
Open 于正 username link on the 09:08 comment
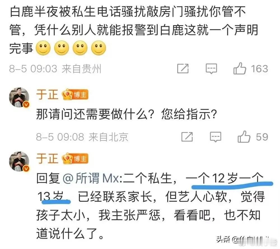(x=47, y=95)
